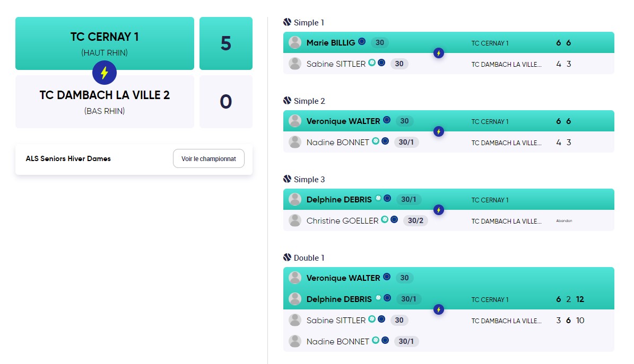Image resolution: width=634 pixels, height=364 pixels.
Task: Click the lightning icon in Simple 2 match
Action: (x=439, y=131)
